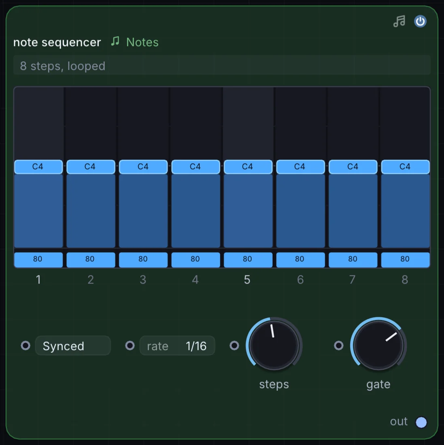Screen dimensions: 444x445
Task: Click the green Notes music icon
Action: (115, 41)
